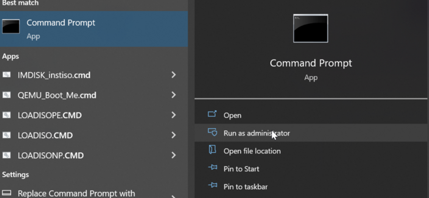Click the LOADISO.CMD file icon
Screen dimensions: 429x198
7,135
